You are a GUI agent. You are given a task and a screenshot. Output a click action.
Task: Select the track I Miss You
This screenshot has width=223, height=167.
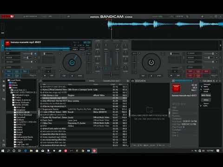point(84,123)
